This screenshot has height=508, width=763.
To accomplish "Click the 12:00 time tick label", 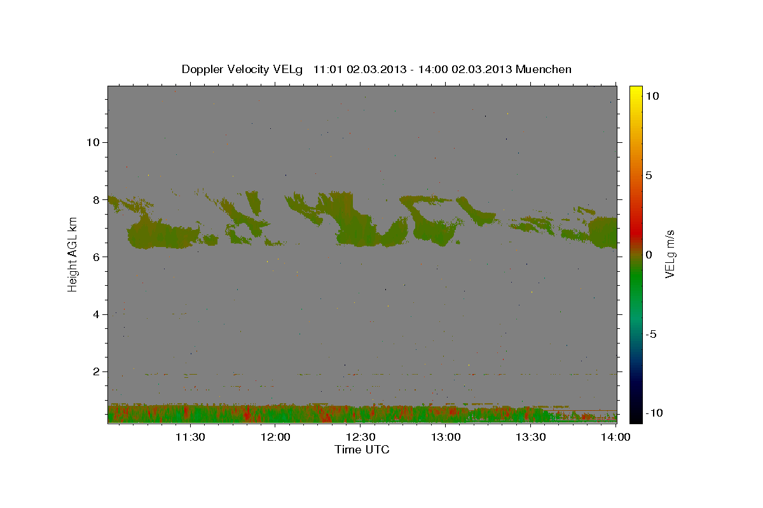I will [275, 437].
